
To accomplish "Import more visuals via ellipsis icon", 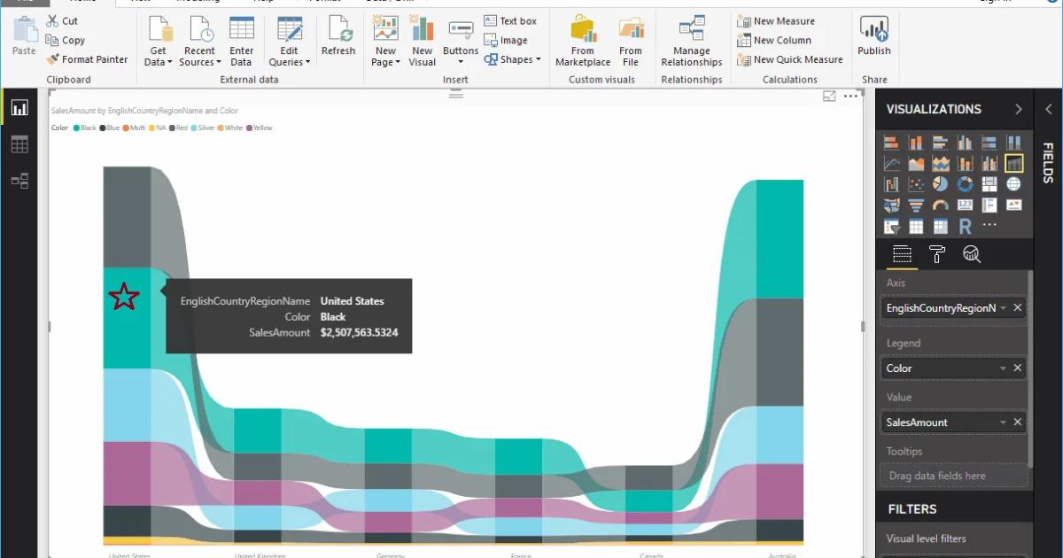I will (x=989, y=225).
